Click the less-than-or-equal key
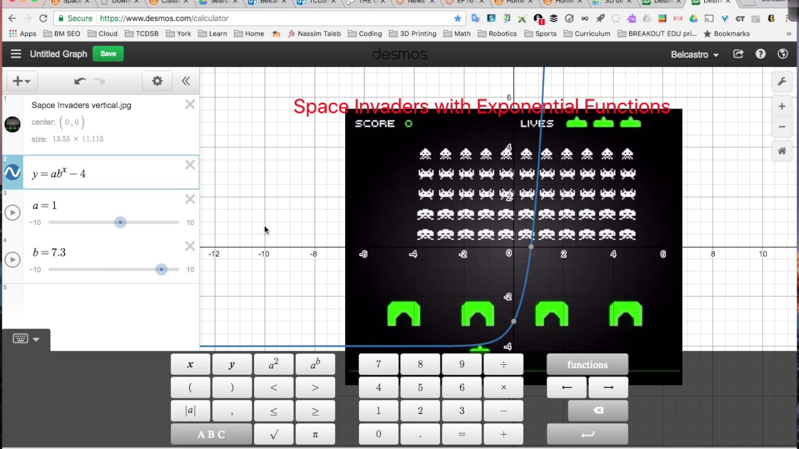Viewport: 799px width, 449px height. pos(273,411)
